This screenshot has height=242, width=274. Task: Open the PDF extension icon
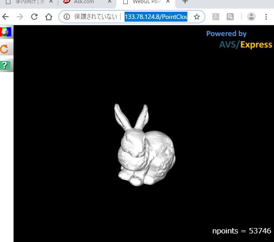(x=216, y=17)
